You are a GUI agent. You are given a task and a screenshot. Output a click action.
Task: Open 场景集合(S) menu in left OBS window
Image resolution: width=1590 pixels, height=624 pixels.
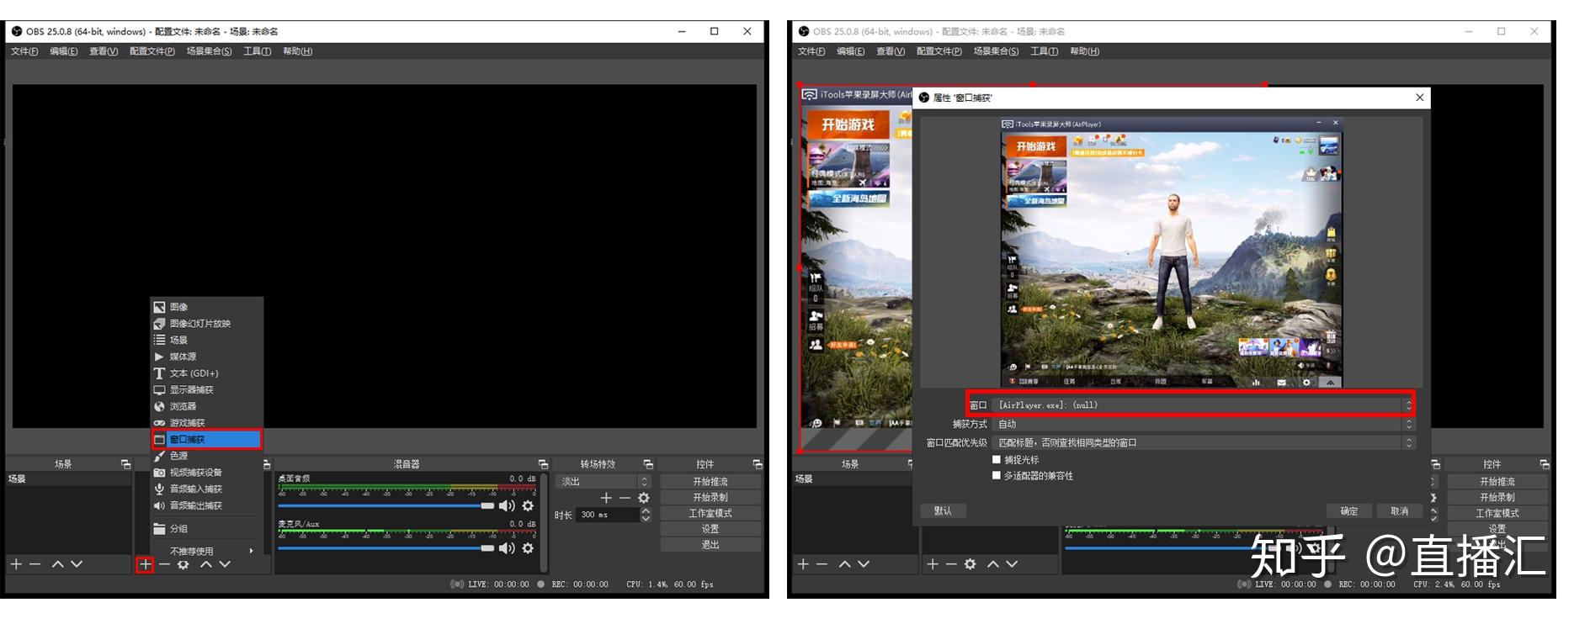209,51
